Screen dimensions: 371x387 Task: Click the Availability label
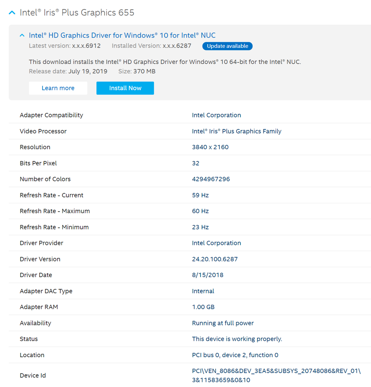35,323
